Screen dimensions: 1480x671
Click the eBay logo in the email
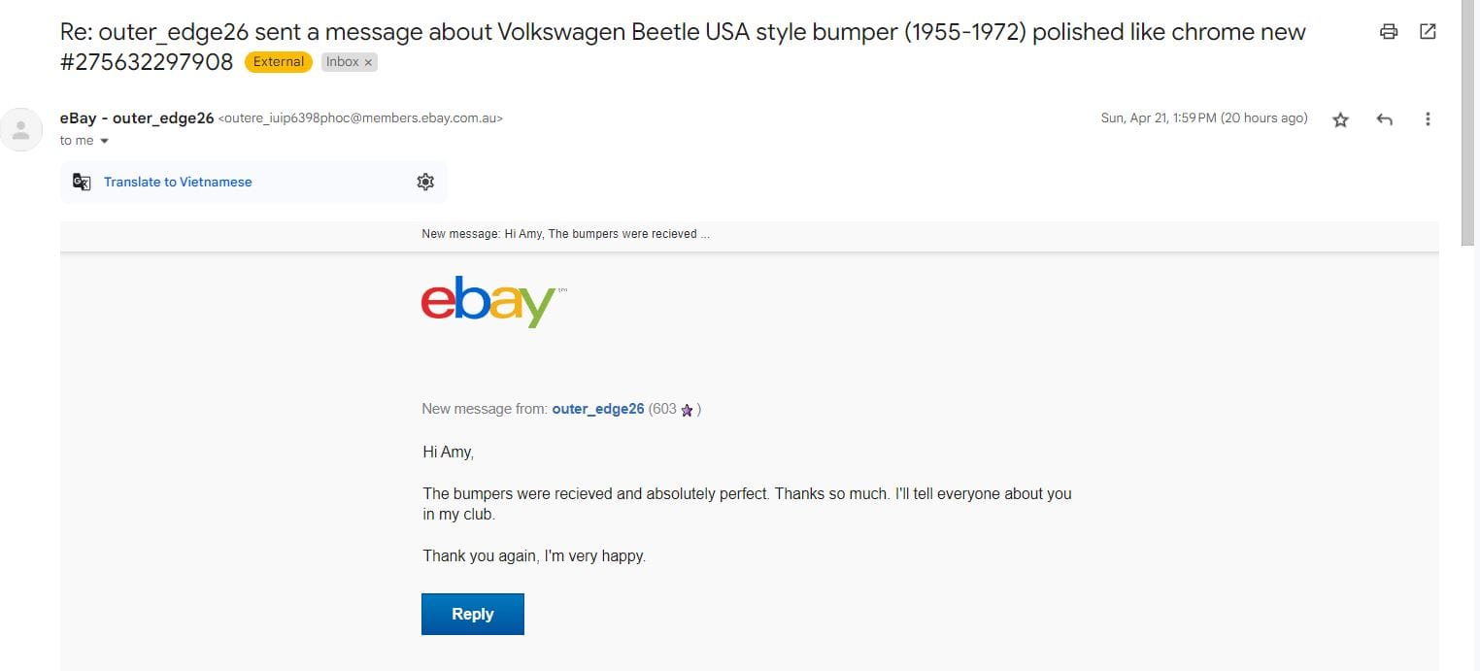coord(488,301)
